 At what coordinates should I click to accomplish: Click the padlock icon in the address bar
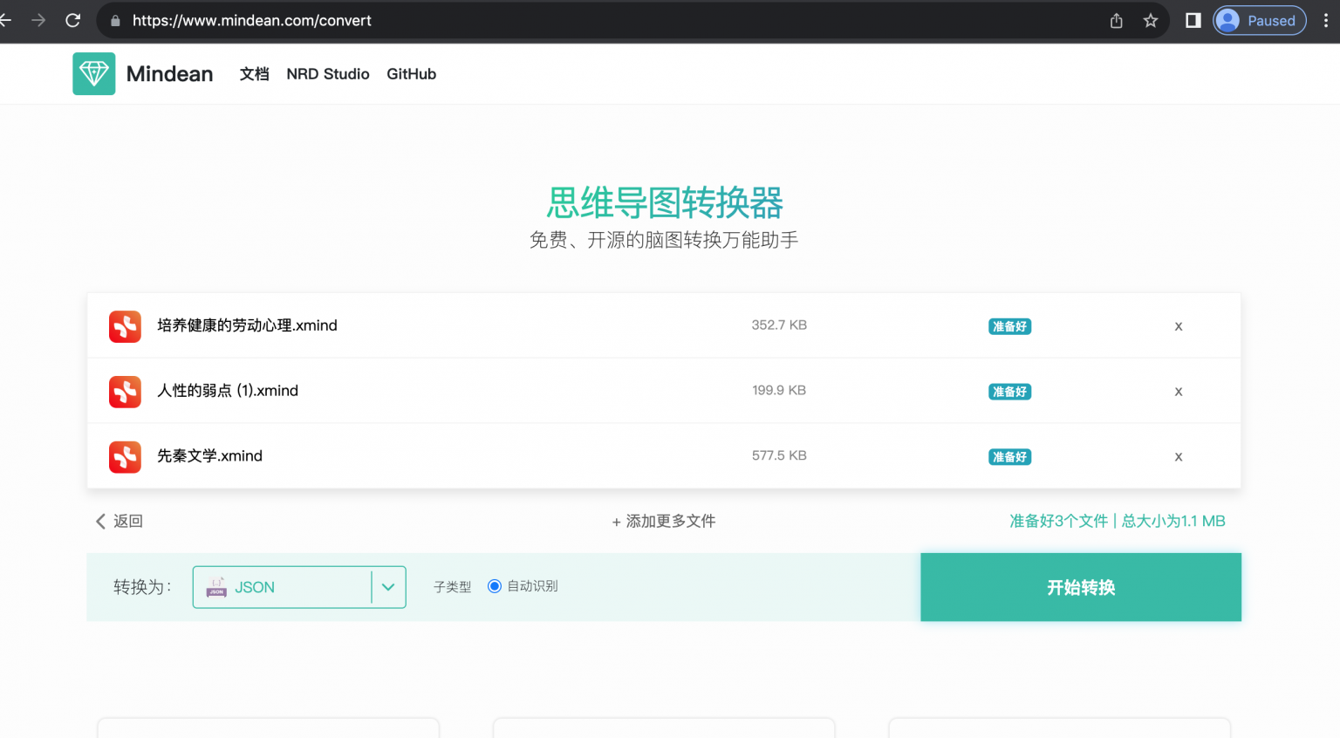(x=114, y=20)
